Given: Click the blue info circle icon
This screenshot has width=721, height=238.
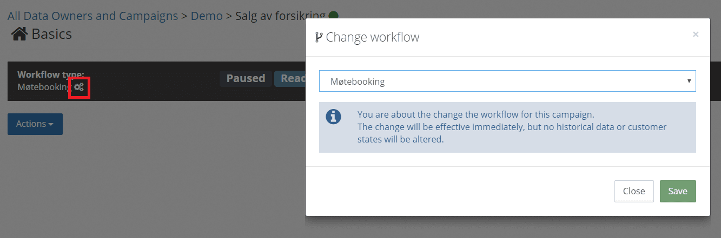Looking at the screenshot, I should coord(334,116).
